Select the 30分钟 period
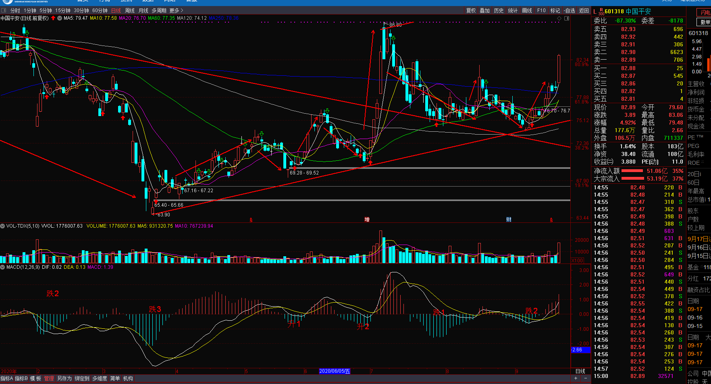The image size is (711, 384). 81,10
